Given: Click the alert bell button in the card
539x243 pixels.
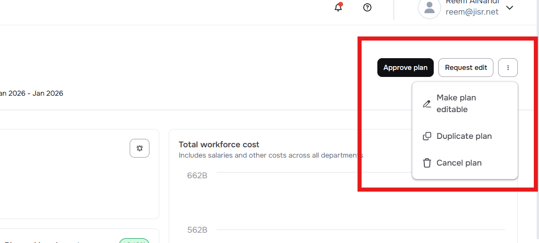Looking at the screenshot, I should coord(140,148).
